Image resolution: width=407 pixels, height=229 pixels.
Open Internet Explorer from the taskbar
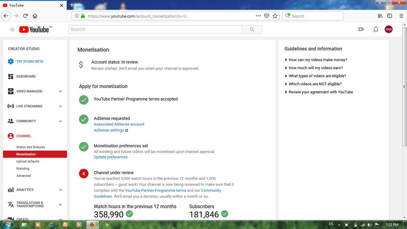[x=52, y=225]
